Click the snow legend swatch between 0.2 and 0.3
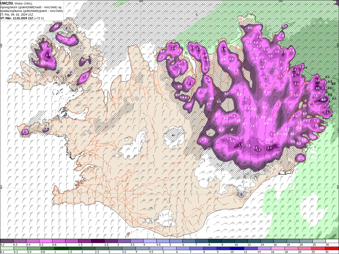This screenshot has height=254, width=339. [x=7, y=241]
